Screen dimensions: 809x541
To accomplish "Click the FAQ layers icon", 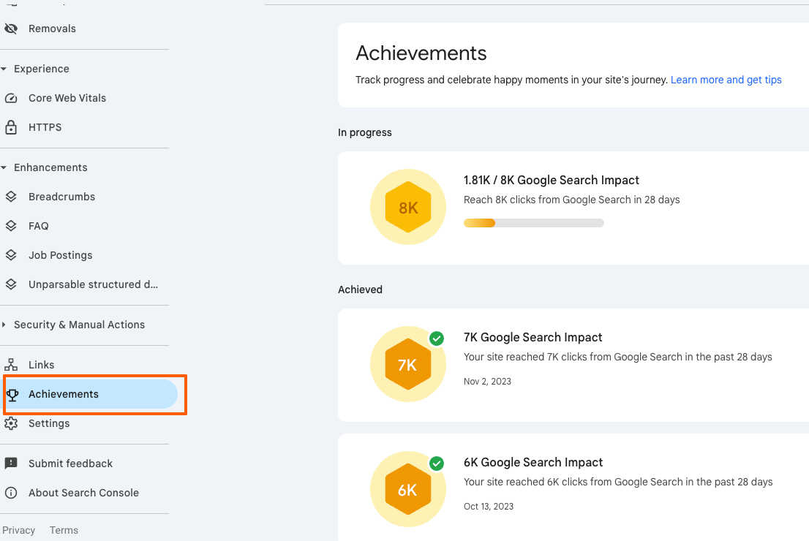I will pos(11,226).
